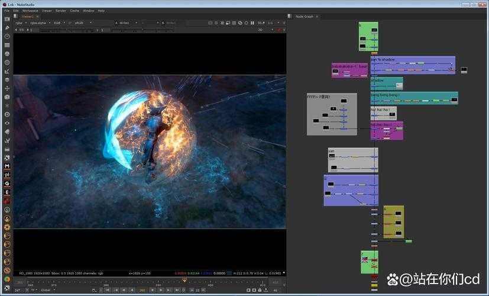The width and height of the screenshot is (489, 296).
Task: Click the gain slider in viewer top bar
Action: pyautogui.click(x=67, y=30)
